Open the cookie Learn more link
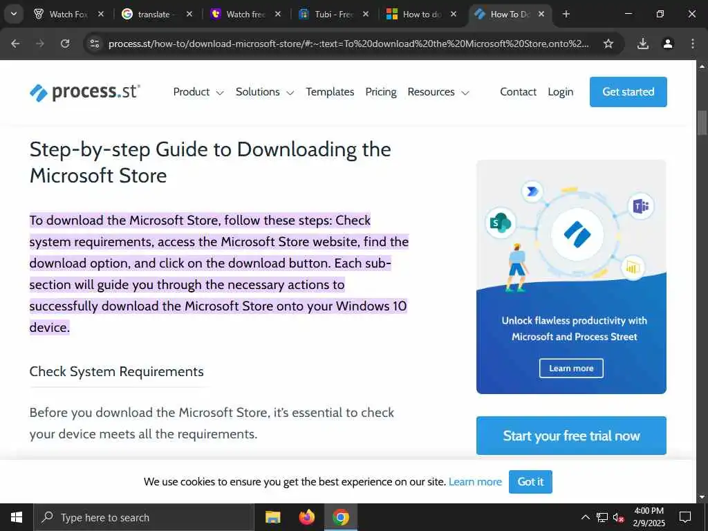This screenshot has height=531, width=708. (x=475, y=482)
